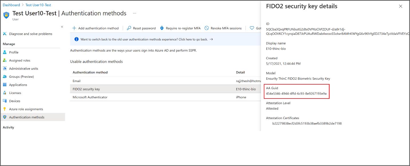This screenshot has height=166, width=410.
Task: Click the Applications grid icon
Action: [x=5, y=85]
